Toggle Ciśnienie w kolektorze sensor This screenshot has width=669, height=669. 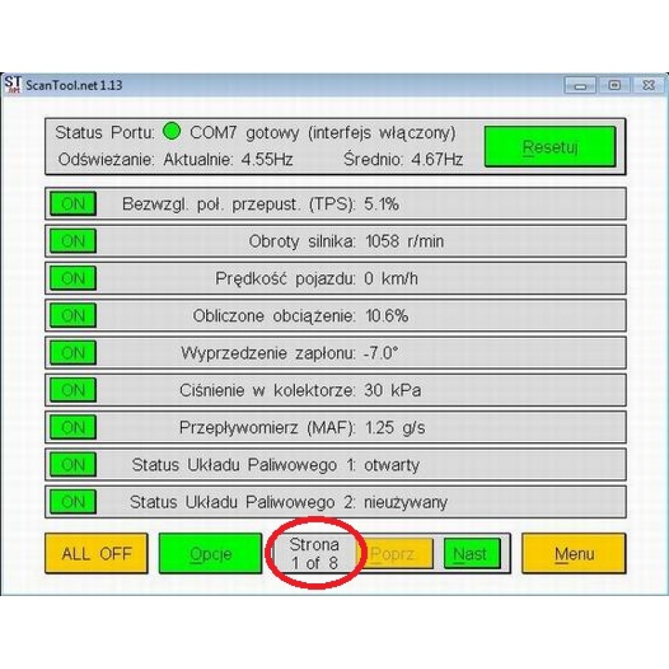tap(73, 389)
